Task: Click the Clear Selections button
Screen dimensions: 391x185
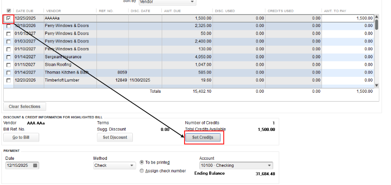Action: pos(25,106)
